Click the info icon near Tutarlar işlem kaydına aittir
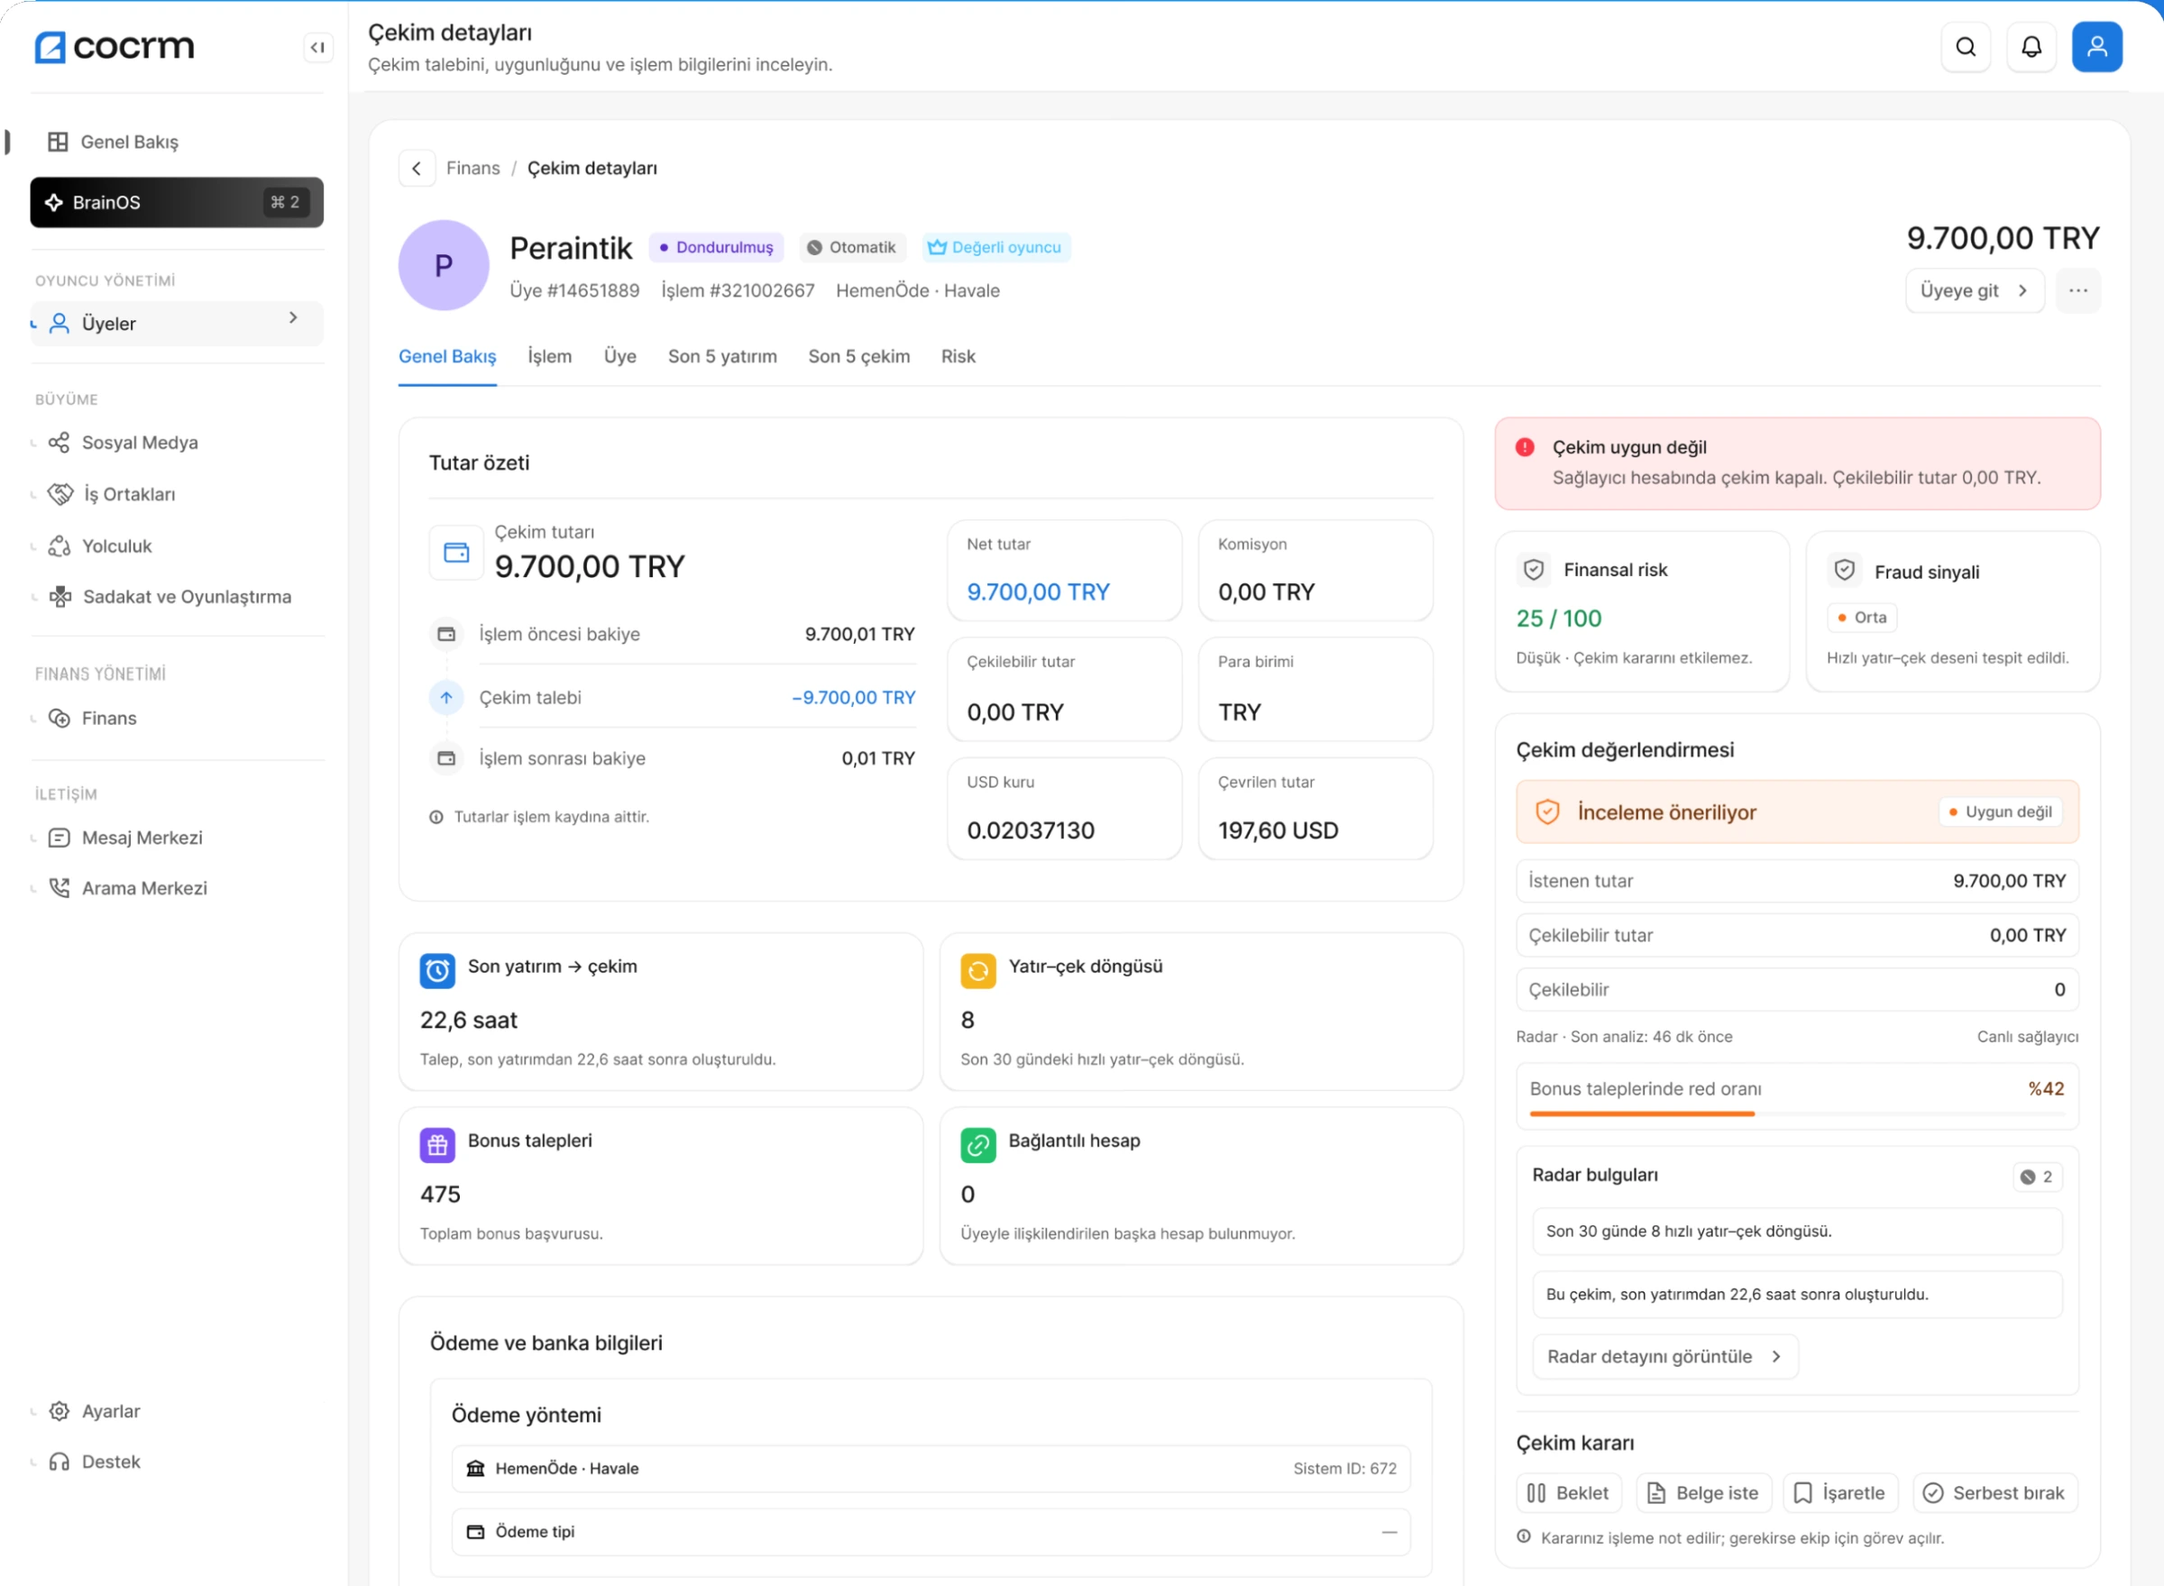Image resolution: width=2164 pixels, height=1586 pixels. (436, 817)
